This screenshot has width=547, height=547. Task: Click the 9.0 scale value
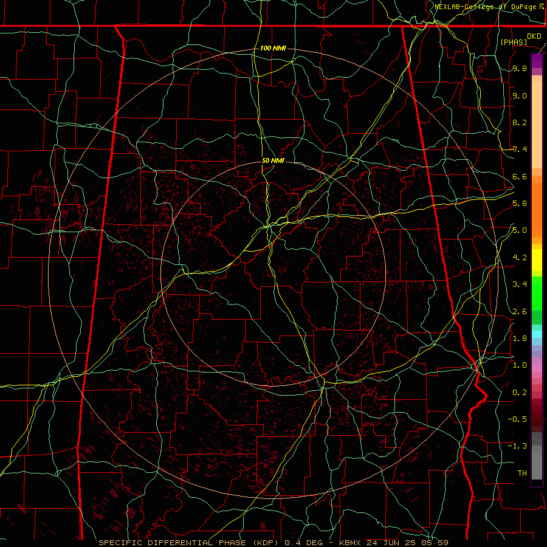click(x=520, y=95)
